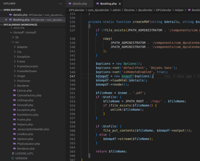Close the Booking.php editor tab

tap(120, 4)
